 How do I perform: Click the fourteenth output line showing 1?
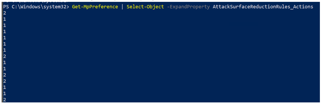point(4,94)
